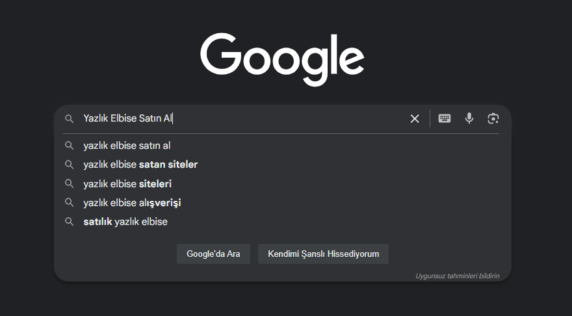The width and height of the screenshot is (572, 316).
Task: Click magnifier icon beside 'yazlık elbise alışverişi'
Action: coord(70,202)
